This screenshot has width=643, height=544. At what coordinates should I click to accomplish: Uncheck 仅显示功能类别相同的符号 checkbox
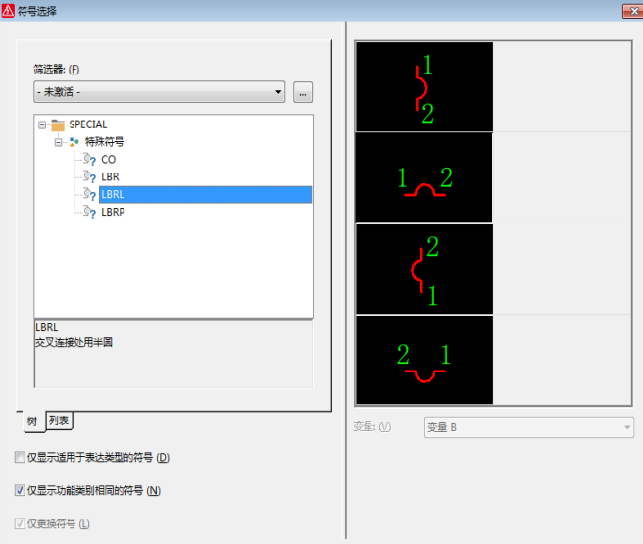20,490
